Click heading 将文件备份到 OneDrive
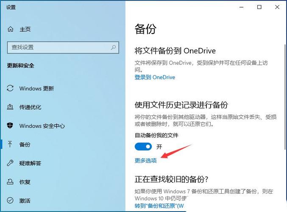Image resolution: width=287 pixels, height=212 pixels. [x=175, y=51]
